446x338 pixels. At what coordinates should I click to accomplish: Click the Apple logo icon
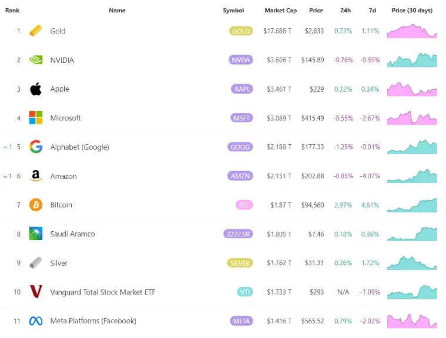pyautogui.click(x=36, y=89)
